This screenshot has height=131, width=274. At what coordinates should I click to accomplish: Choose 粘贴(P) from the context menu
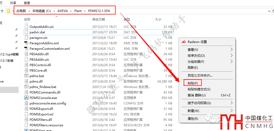pyautogui.click(x=193, y=83)
